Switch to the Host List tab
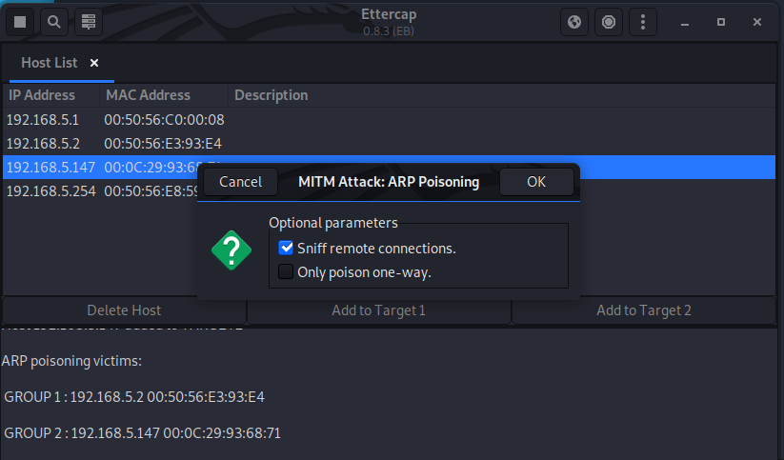 (x=50, y=63)
